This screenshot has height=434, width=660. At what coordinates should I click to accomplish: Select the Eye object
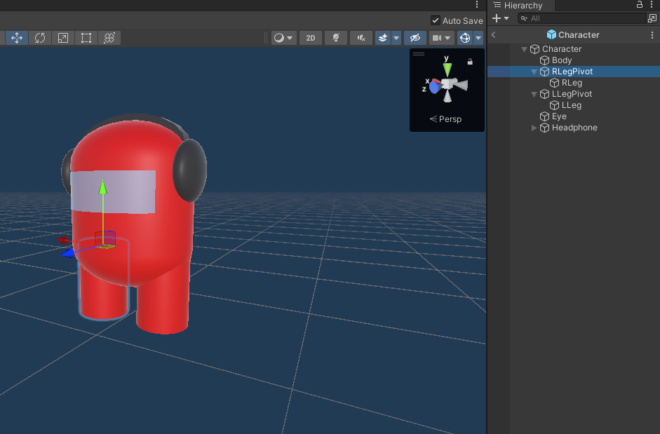(559, 116)
